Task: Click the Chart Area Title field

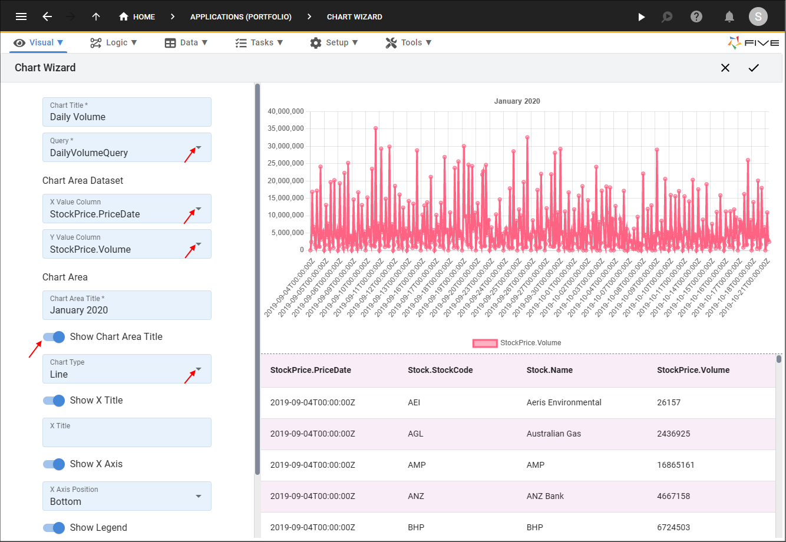Action: (127, 305)
